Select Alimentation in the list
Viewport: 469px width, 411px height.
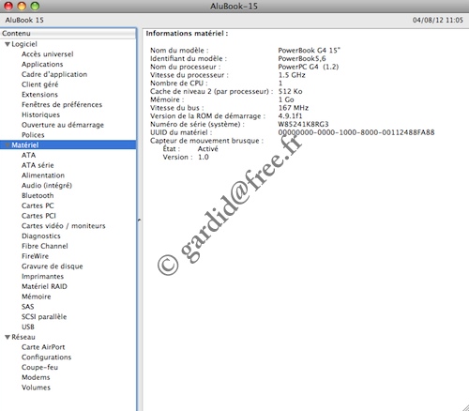43,175
